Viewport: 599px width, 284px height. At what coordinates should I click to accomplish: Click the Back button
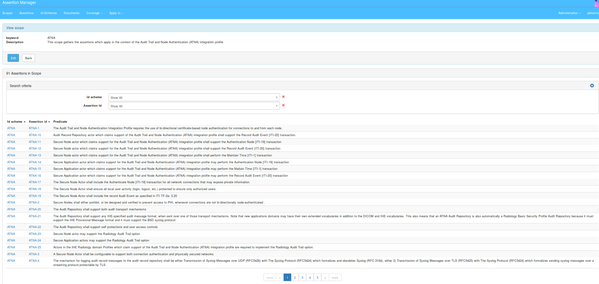[x=28, y=58]
